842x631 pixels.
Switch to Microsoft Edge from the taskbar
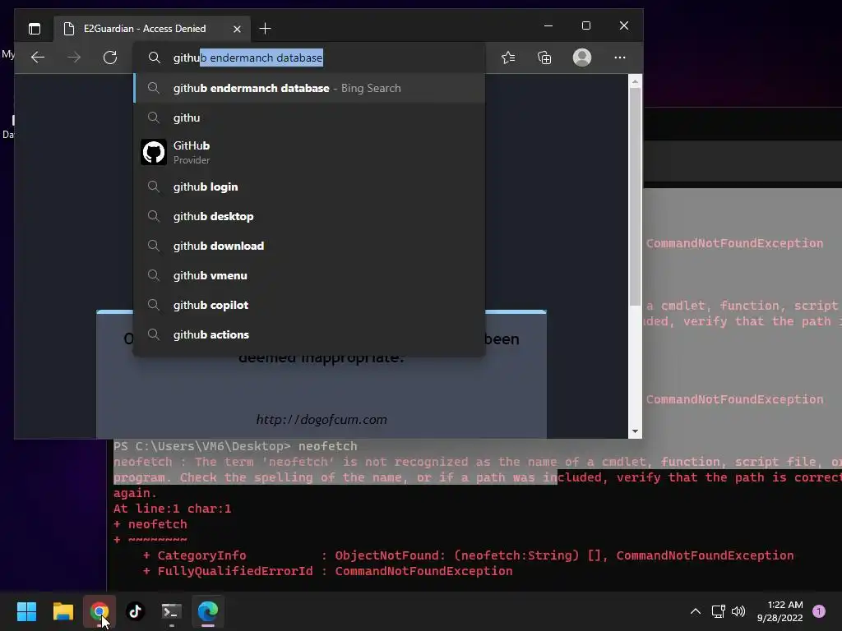coord(208,611)
